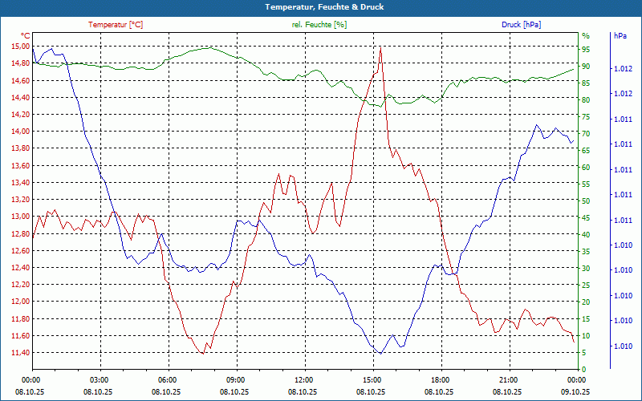Click the green '25' humidity axis value
This screenshot has width=642, height=401.
(x=586, y=286)
